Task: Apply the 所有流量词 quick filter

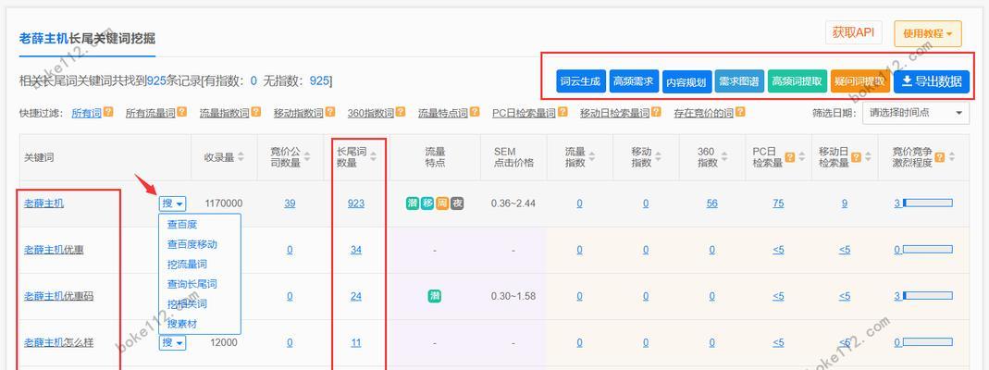Action: tap(150, 114)
